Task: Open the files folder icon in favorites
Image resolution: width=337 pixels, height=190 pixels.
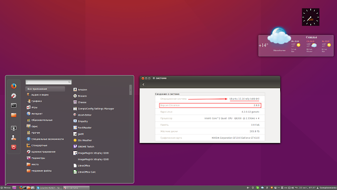Action: pos(14,115)
